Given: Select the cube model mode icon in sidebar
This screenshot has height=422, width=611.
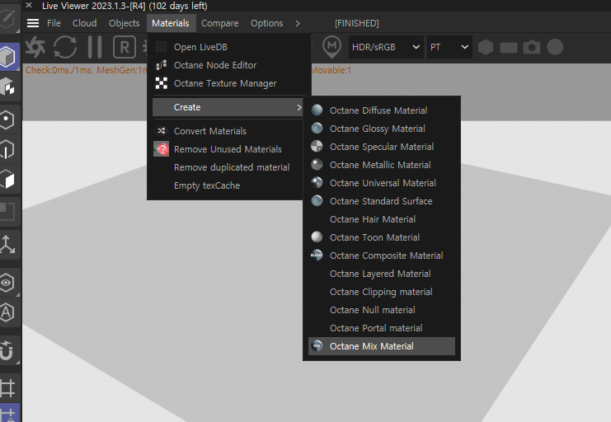Looking at the screenshot, I should [8, 57].
